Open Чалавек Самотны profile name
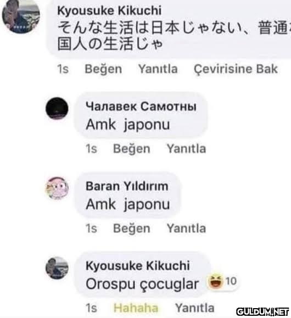 tap(141, 107)
